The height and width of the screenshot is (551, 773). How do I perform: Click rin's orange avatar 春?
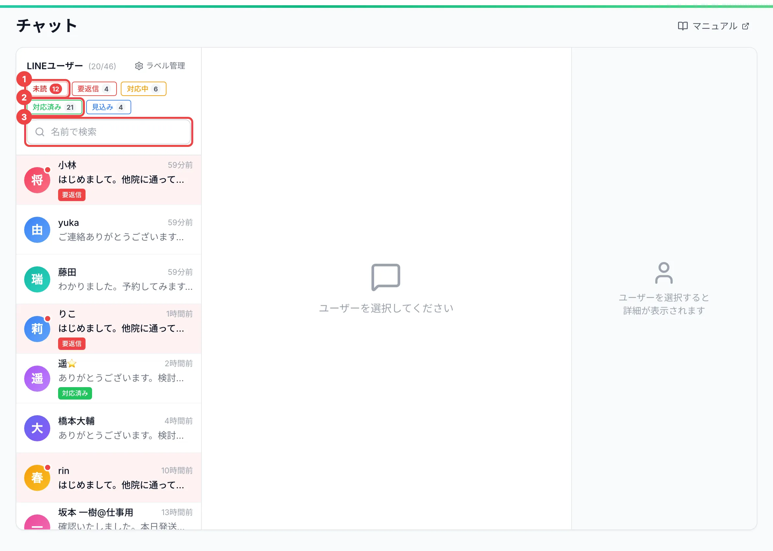[x=37, y=478]
